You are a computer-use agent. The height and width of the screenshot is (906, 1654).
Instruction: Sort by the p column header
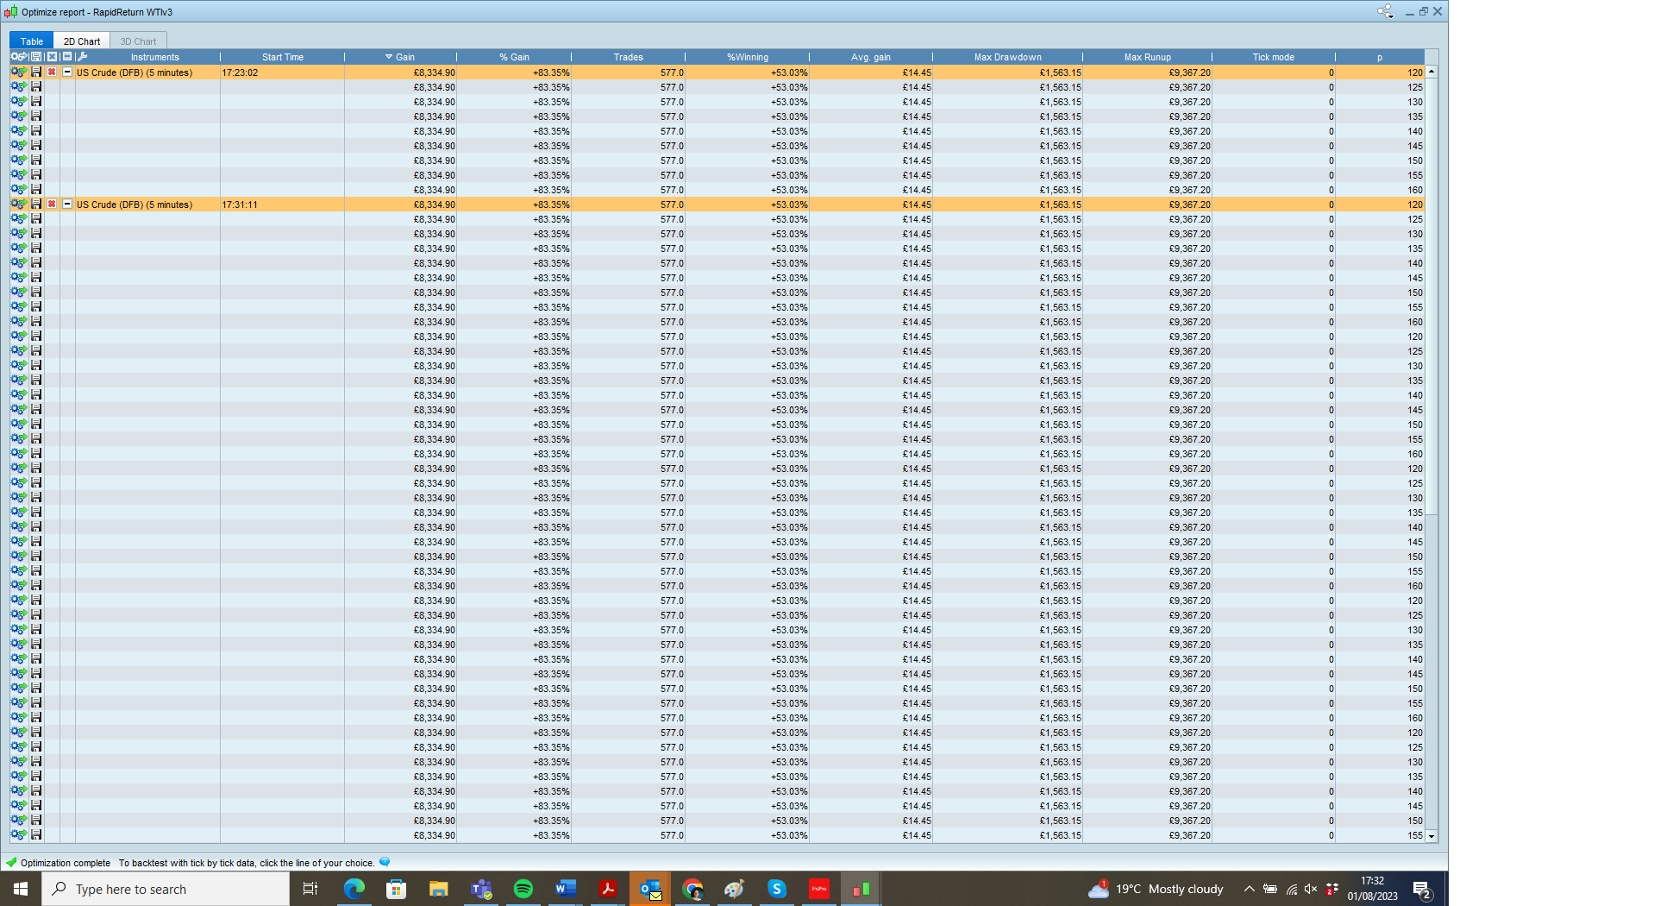(x=1380, y=57)
